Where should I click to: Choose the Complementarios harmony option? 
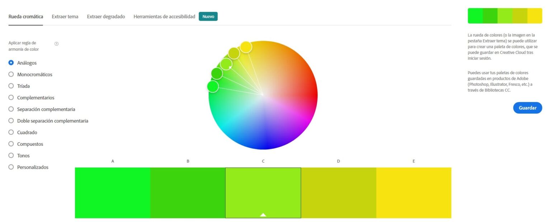(x=11, y=98)
